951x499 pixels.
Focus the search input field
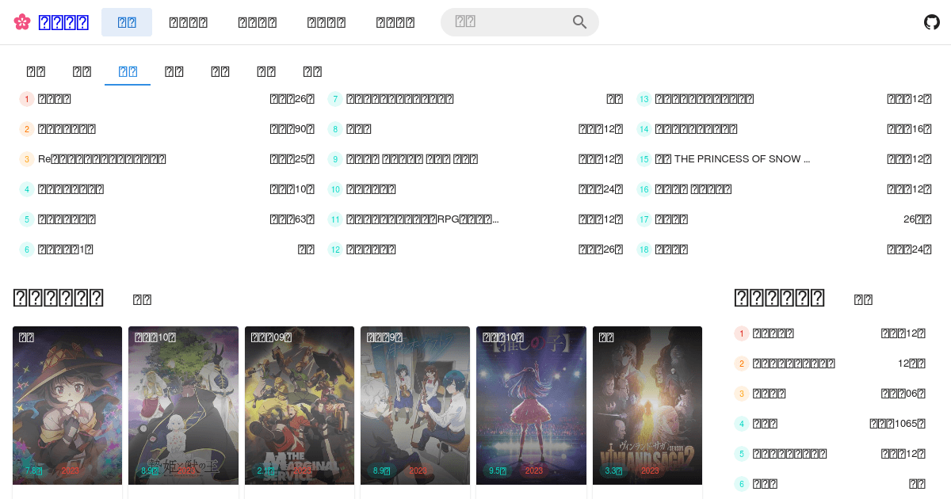pyautogui.click(x=507, y=22)
